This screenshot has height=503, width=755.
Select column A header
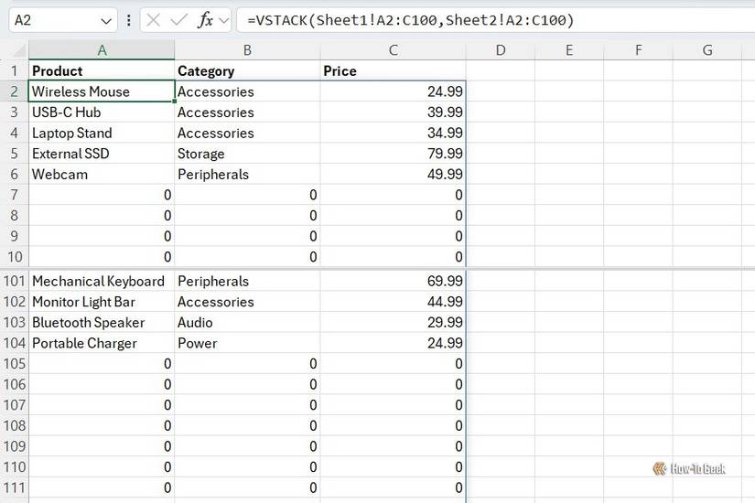point(102,50)
